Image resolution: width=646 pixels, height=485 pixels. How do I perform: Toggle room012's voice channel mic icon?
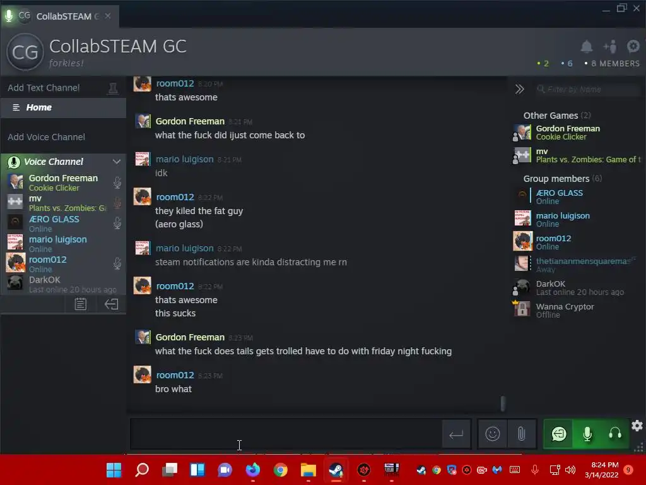[x=117, y=263]
